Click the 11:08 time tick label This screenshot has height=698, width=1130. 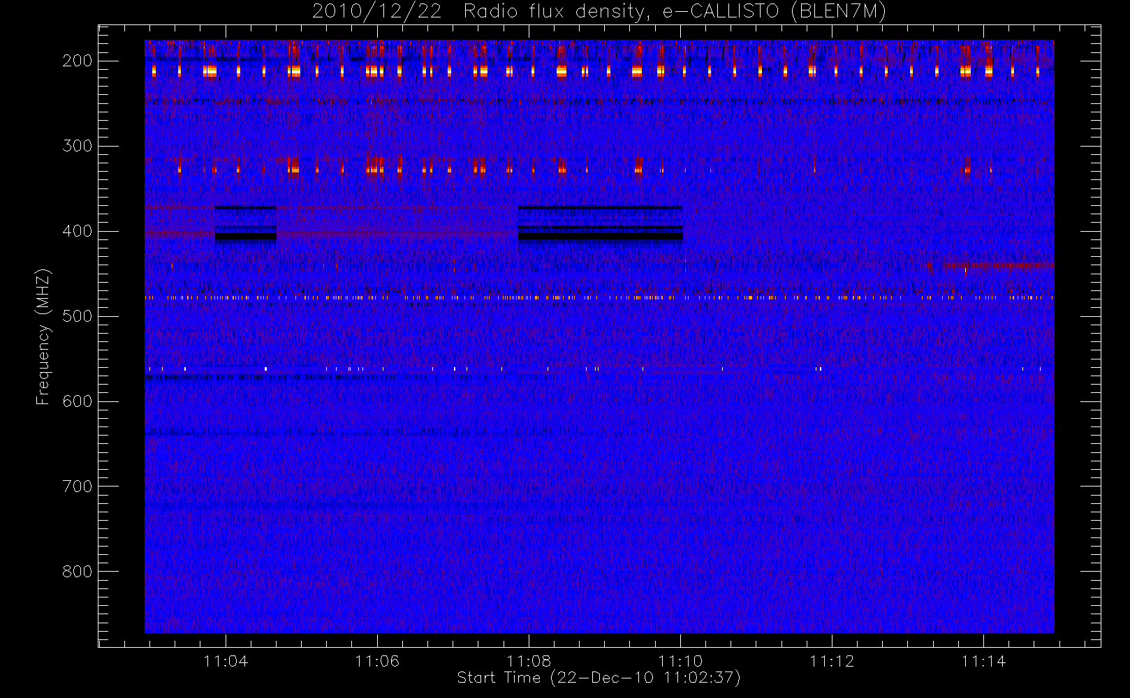[529, 661]
